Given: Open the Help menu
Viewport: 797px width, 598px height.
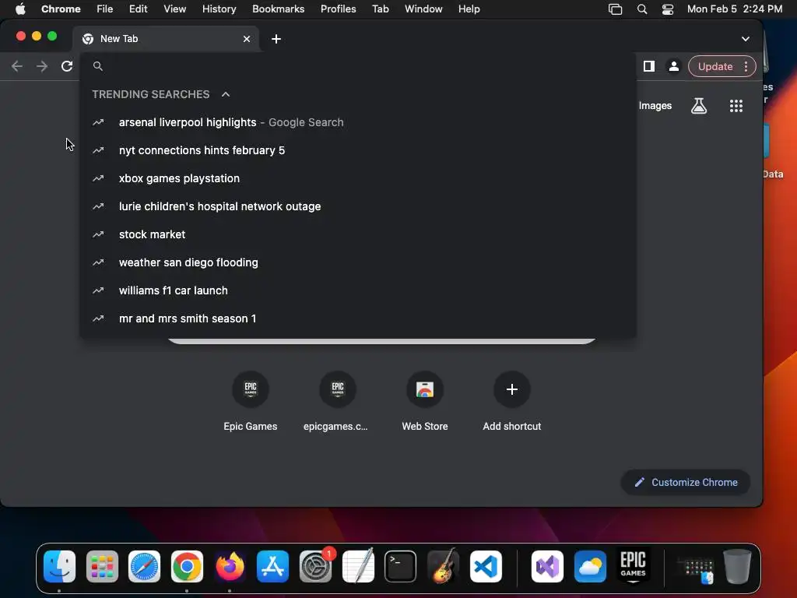Looking at the screenshot, I should click(x=469, y=9).
